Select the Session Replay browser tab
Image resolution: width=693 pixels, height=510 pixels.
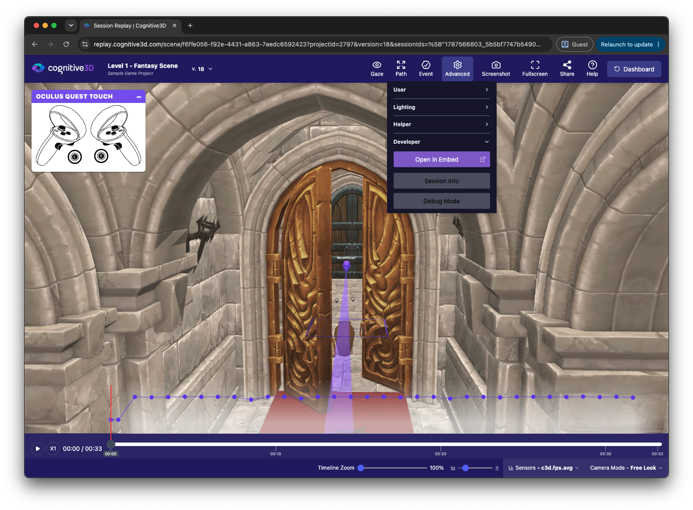(130, 25)
